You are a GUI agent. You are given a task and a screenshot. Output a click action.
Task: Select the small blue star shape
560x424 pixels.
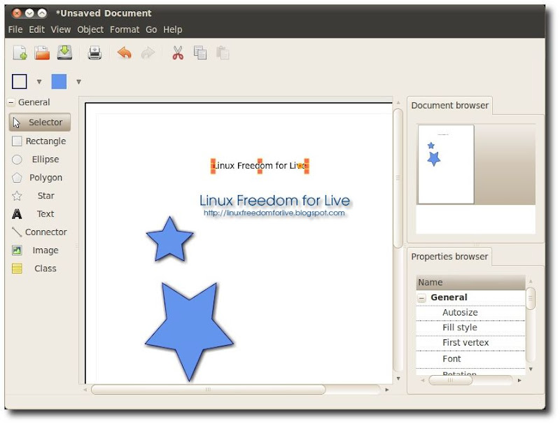tap(169, 240)
